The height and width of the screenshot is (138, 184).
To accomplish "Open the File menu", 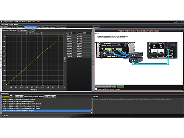I will (2, 25).
